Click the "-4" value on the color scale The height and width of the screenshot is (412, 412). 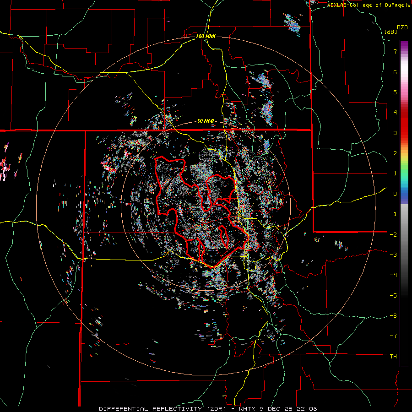pyautogui.click(x=393, y=275)
